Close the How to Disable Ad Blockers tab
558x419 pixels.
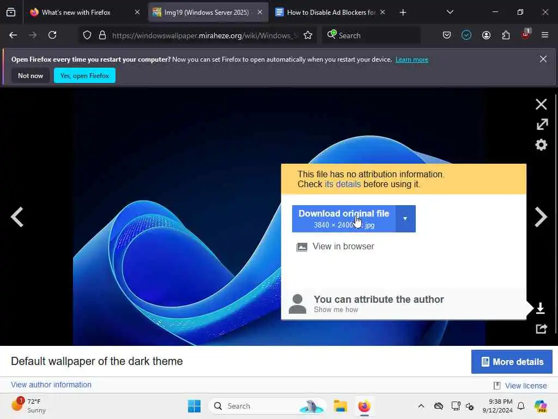383,13
